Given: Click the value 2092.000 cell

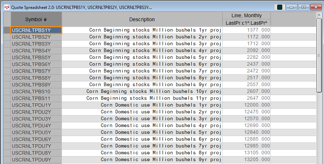Looking at the screenshot, I should click(247, 51).
